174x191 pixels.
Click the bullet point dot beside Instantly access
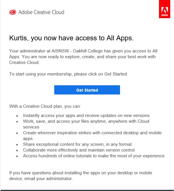17,116
